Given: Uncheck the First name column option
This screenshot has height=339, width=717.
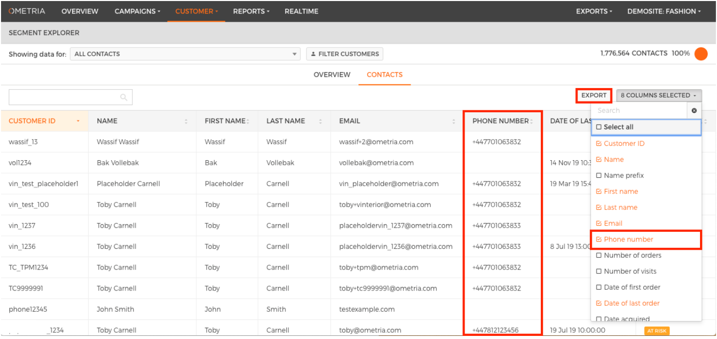Looking at the screenshot, I should [x=599, y=191].
